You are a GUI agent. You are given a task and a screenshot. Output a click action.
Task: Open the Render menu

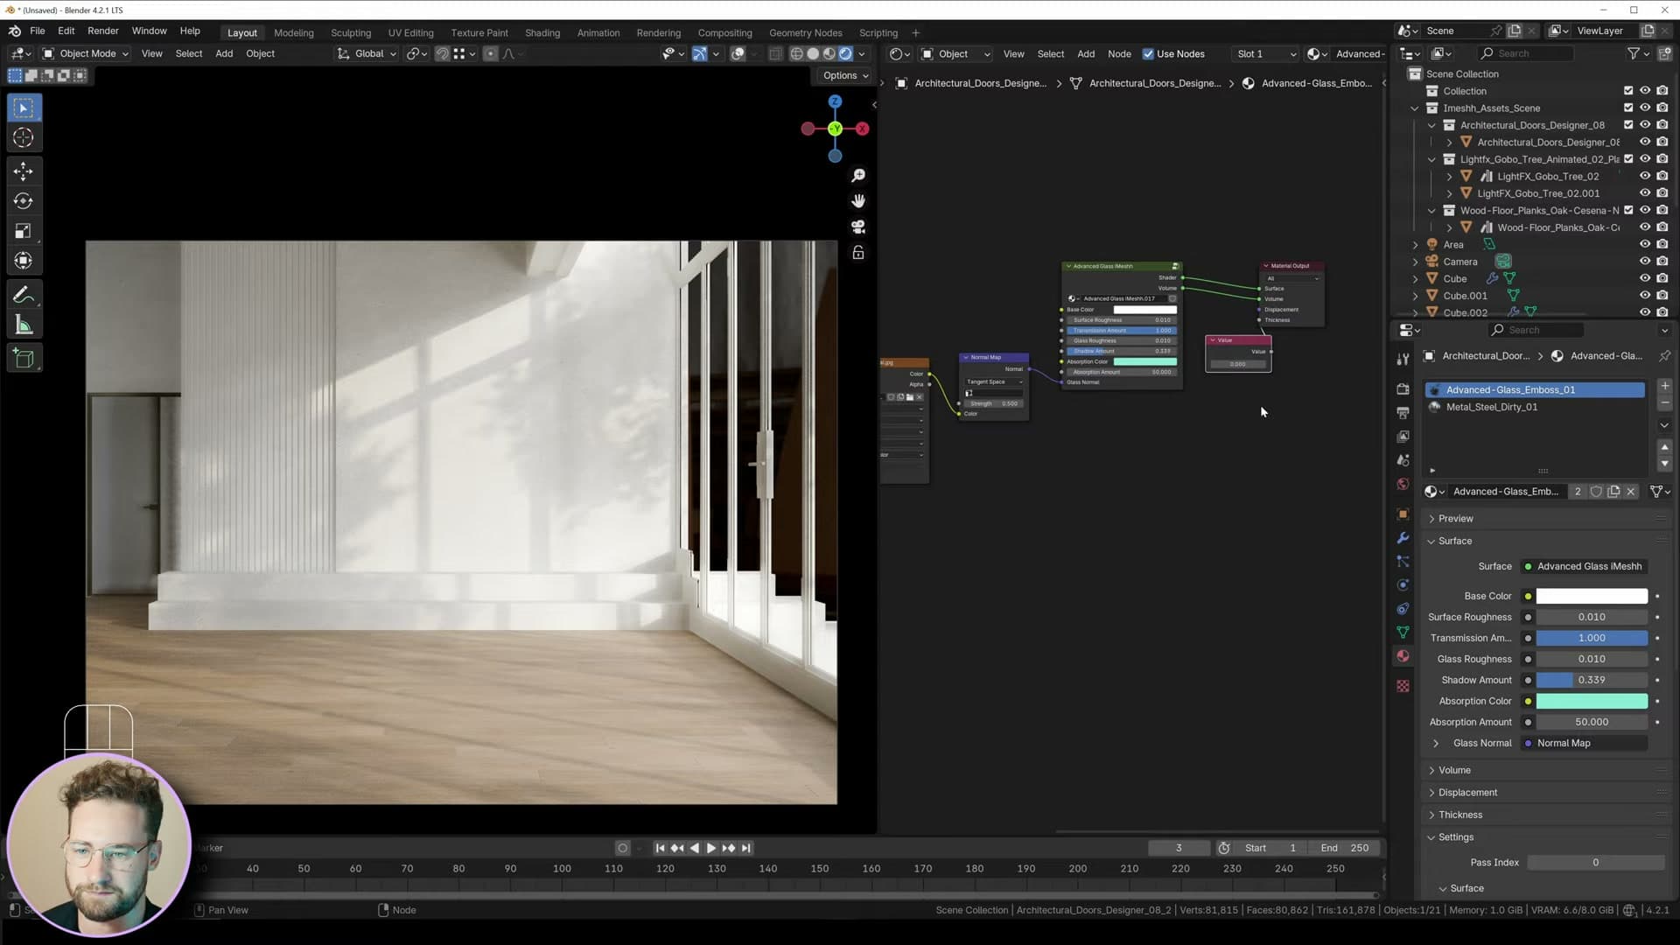click(x=103, y=31)
